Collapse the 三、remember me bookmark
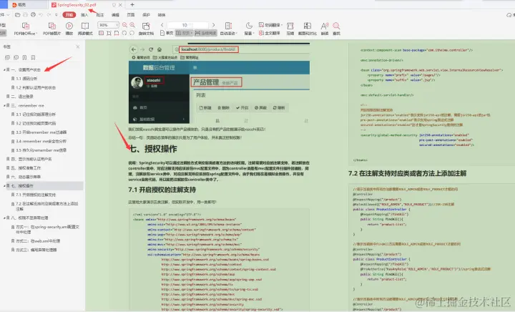The height and width of the screenshot is (312, 515). pos(4,106)
